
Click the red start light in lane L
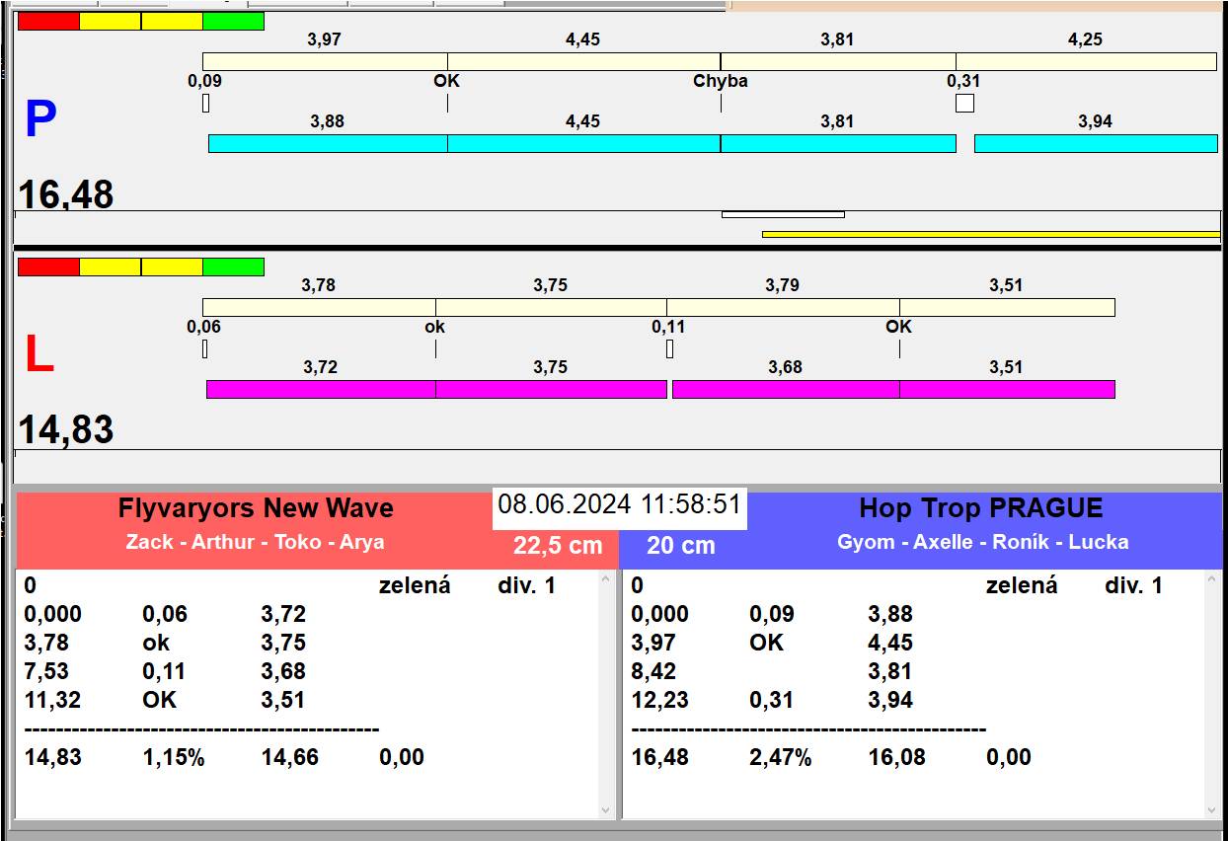point(48,267)
